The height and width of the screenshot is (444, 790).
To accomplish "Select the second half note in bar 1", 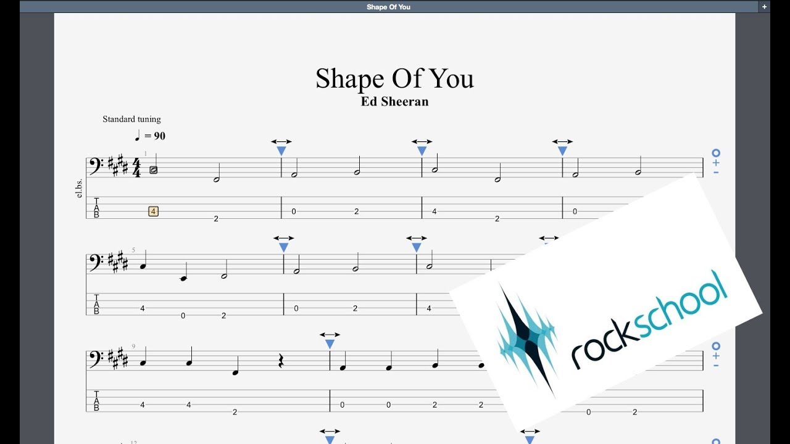I will point(217,179).
